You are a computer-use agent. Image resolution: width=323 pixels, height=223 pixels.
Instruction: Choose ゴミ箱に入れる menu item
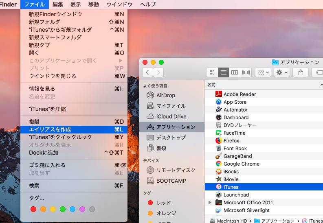(x=74, y=165)
